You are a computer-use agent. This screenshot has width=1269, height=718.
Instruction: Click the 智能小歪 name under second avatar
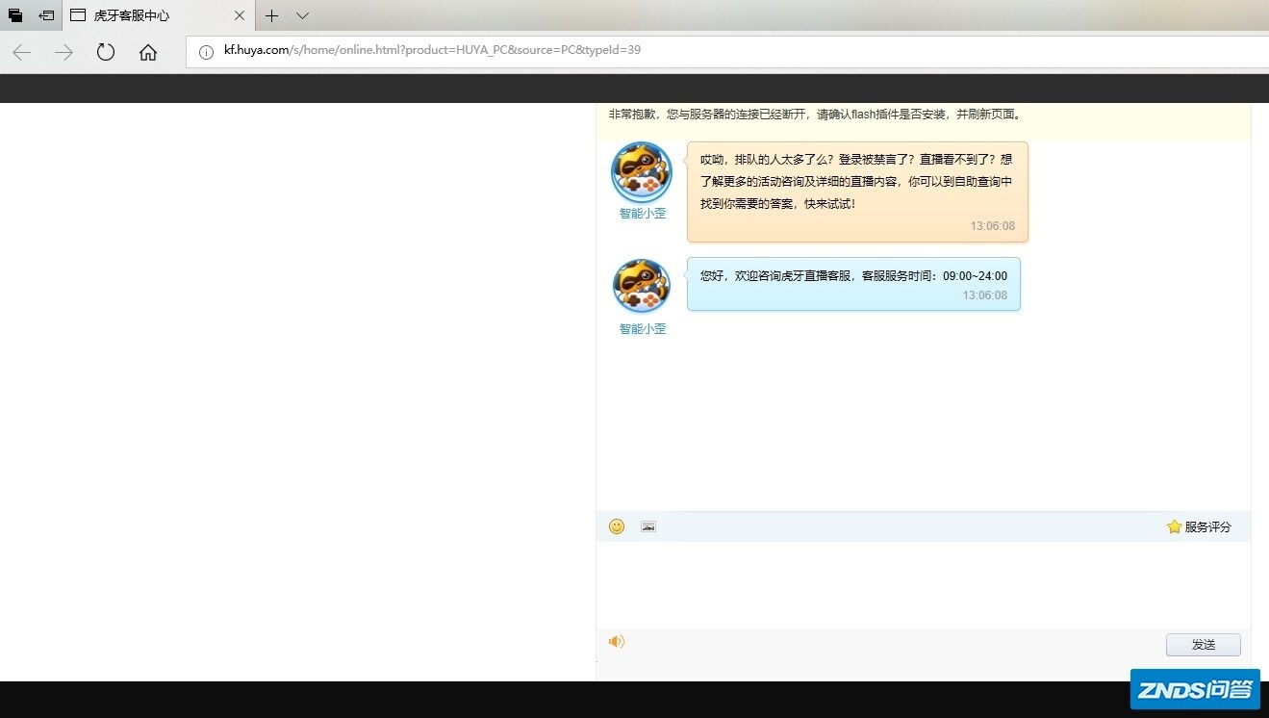tap(643, 329)
